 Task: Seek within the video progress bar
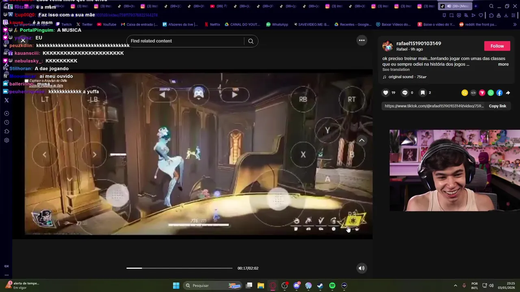click(x=179, y=268)
